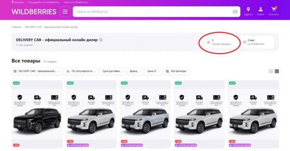The image size is (290, 151).
Task: Click the Войти user profile icon
Action: (260, 9)
